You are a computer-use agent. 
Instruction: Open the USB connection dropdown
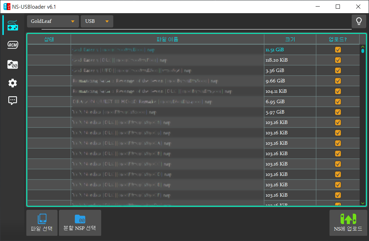click(x=97, y=21)
